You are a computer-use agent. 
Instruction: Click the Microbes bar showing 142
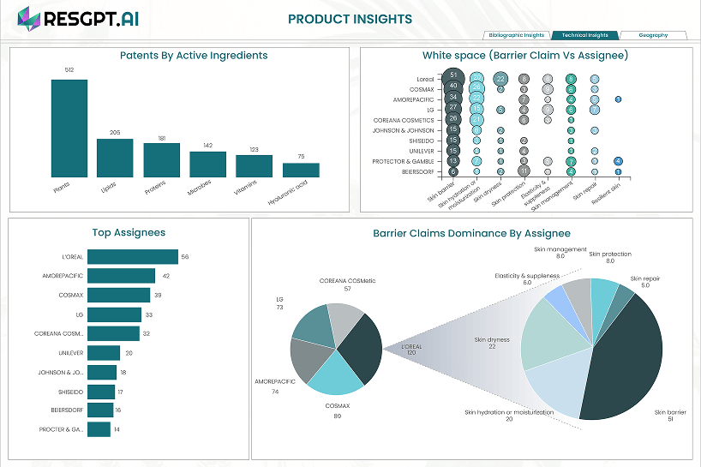pos(208,165)
